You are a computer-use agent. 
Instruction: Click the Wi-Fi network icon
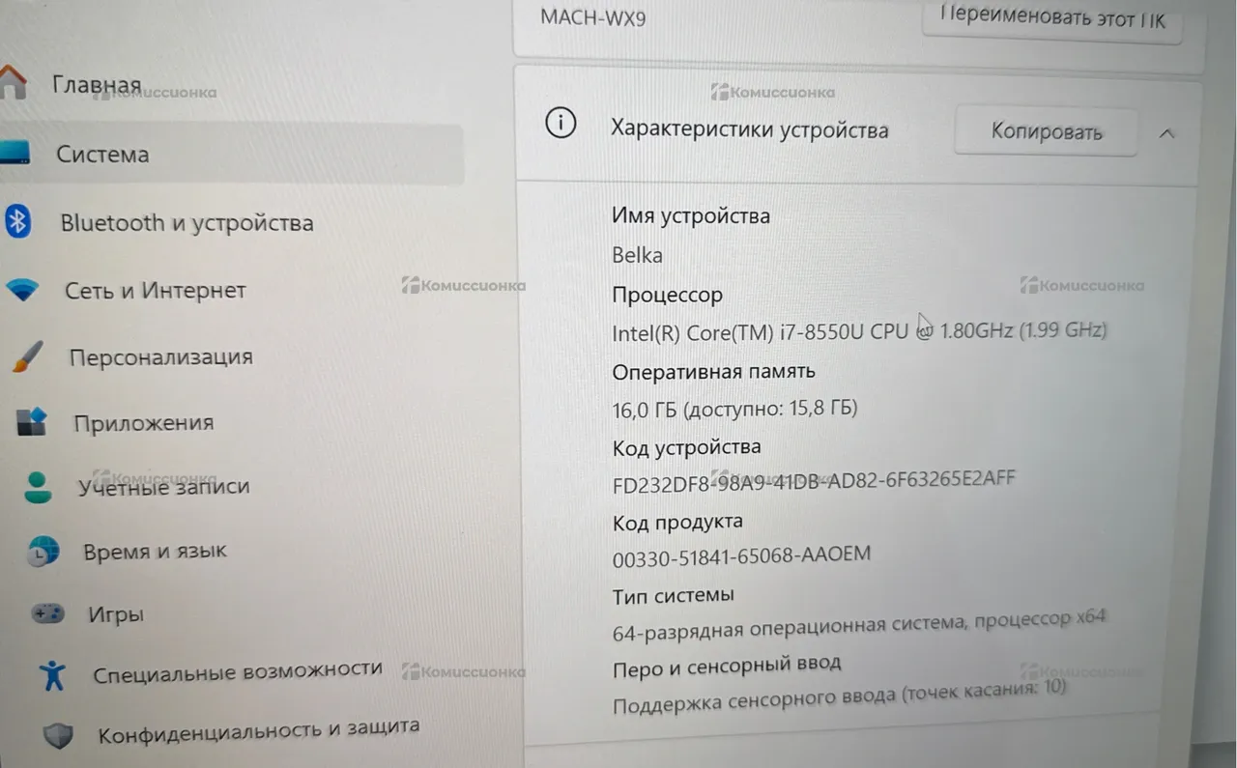click(21, 289)
